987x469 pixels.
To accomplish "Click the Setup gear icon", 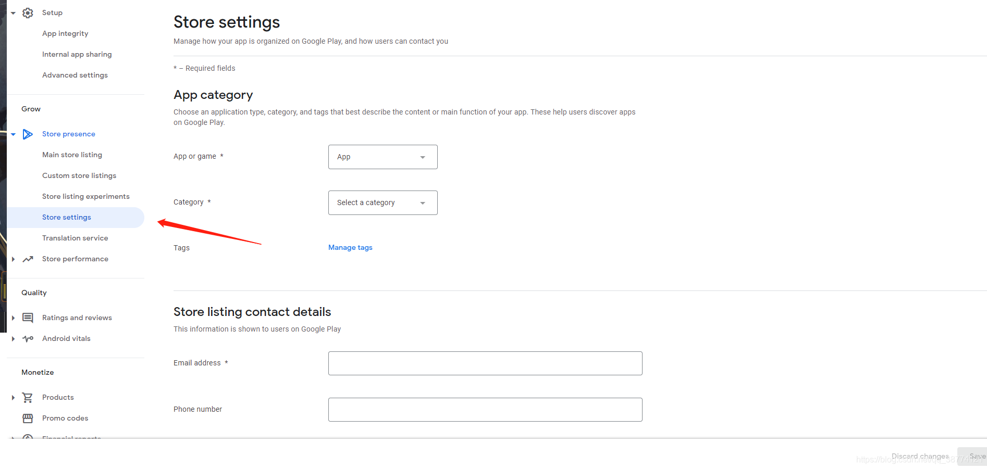I will (x=28, y=13).
